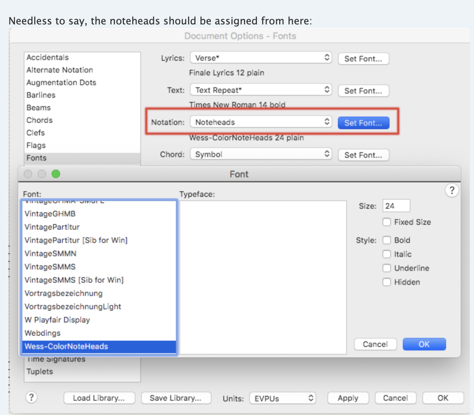Click the help question mark in Font dialog
Screen dimensions: 474x415
[x=452, y=191]
